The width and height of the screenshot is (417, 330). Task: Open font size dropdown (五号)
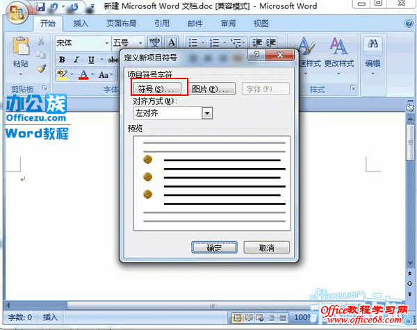140,43
